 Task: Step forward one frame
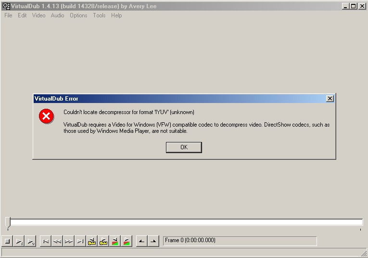69,241
